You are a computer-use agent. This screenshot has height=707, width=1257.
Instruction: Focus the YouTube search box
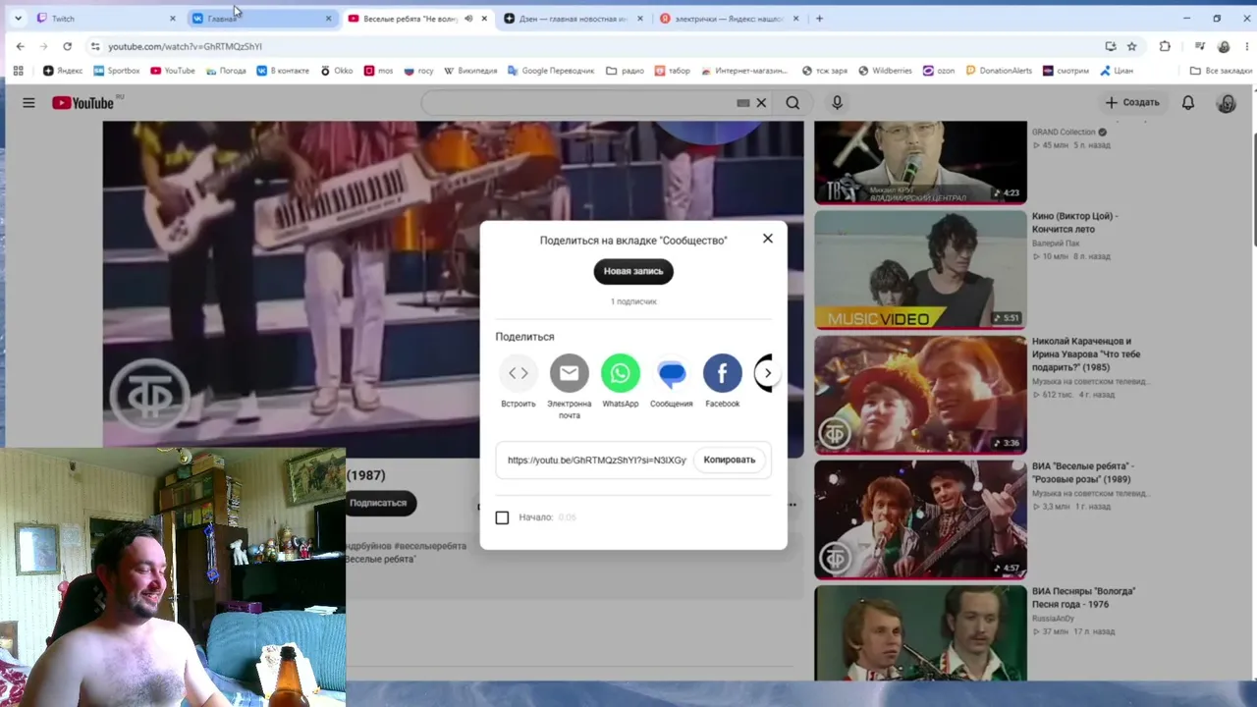pyautogui.click(x=579, y=103)
